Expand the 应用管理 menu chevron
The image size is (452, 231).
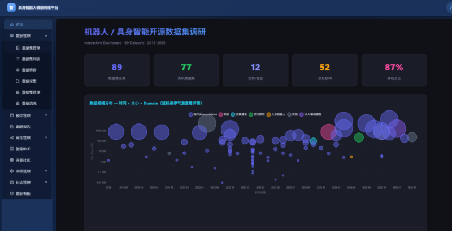click(x=46, y=137)
